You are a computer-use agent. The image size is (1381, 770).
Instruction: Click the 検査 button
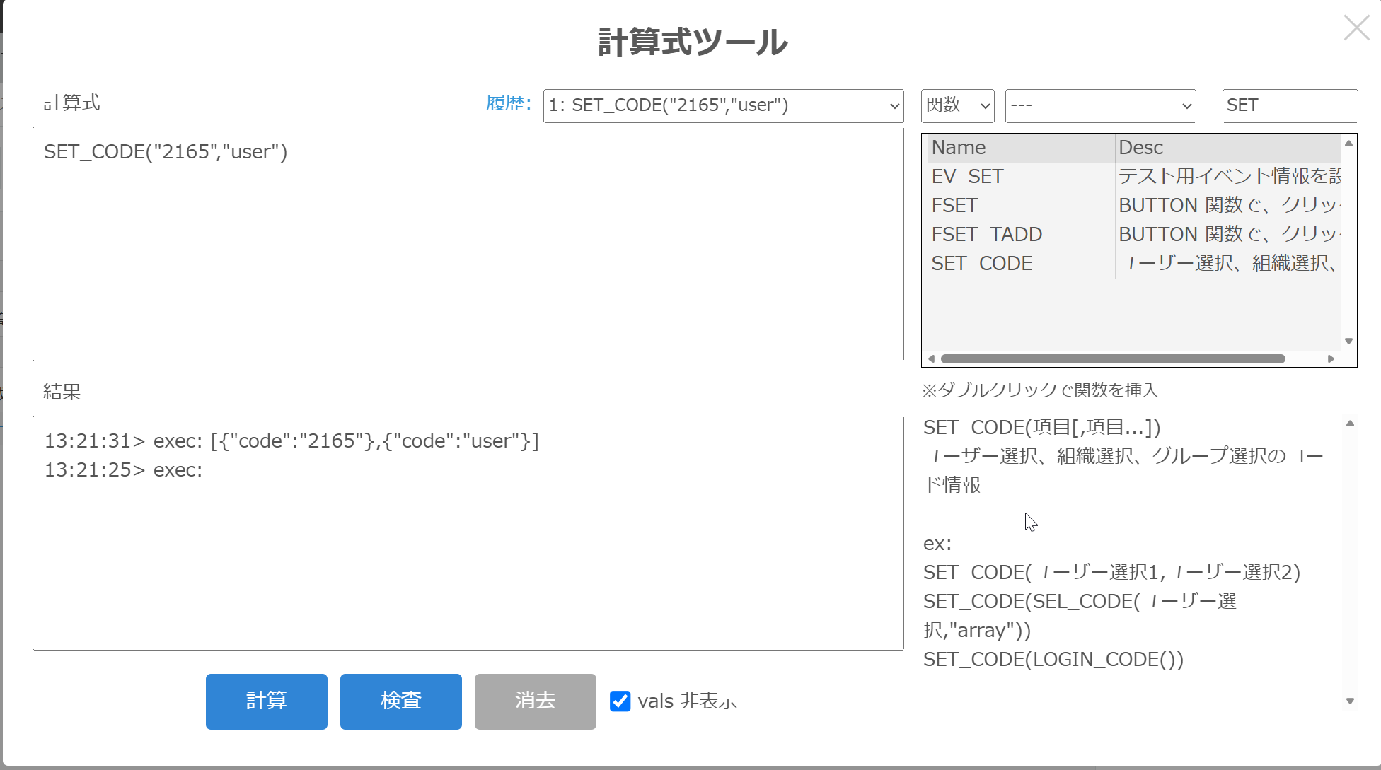coord(400,701)
